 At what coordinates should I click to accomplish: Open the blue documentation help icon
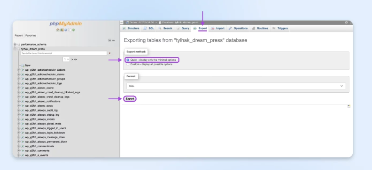point(66,30)
